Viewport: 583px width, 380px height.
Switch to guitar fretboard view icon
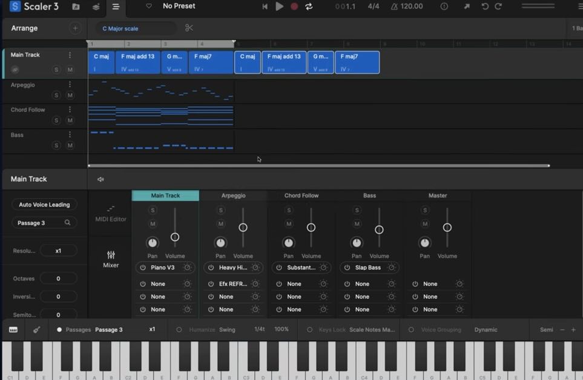pyautogui.click(x=36, y=330)
